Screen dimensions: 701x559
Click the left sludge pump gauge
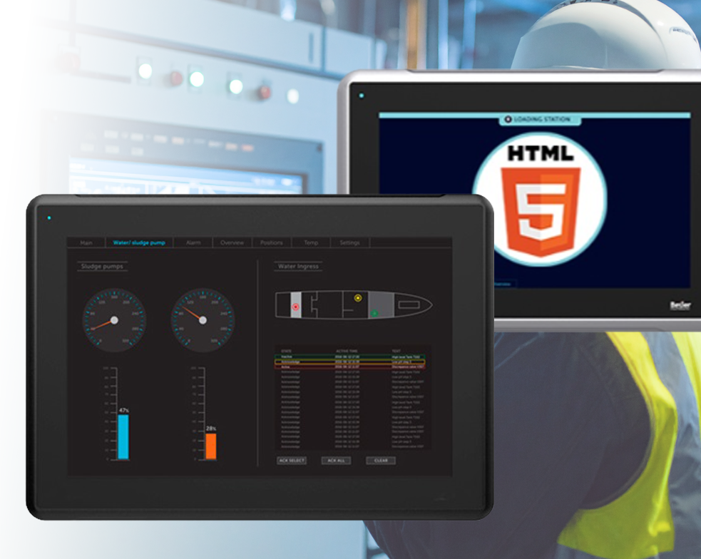click(x=114, y=320)
